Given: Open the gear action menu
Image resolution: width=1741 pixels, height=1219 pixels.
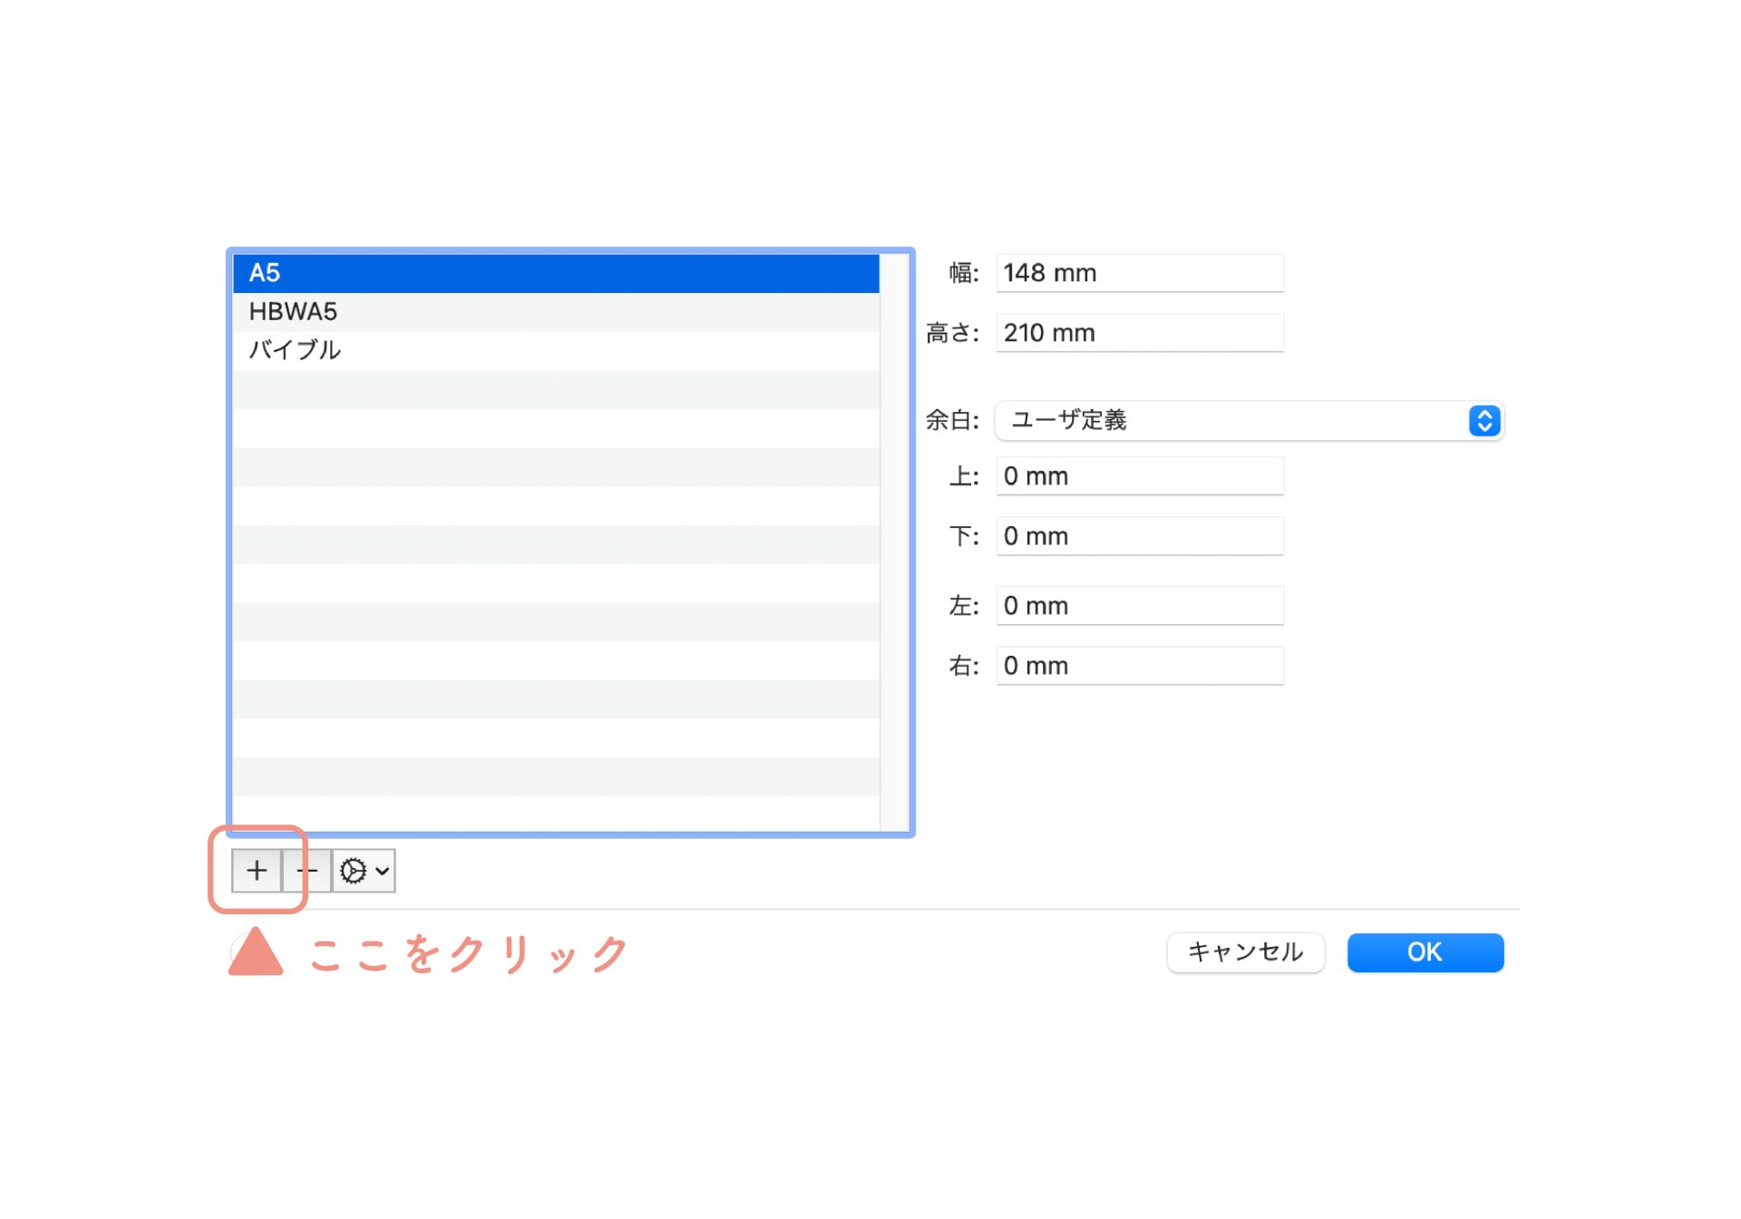Looking at the screenshot, I should 364,871.
